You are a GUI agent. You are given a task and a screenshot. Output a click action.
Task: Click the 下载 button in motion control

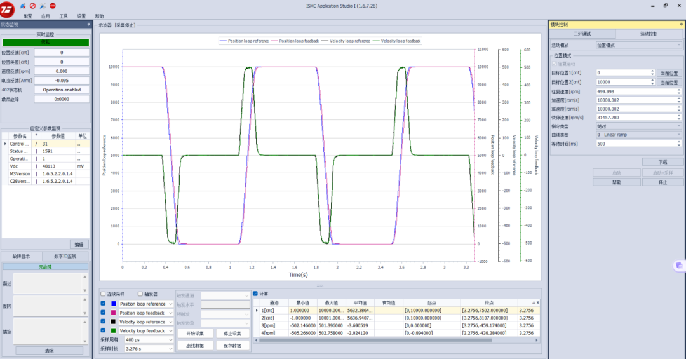pos(662,162)
